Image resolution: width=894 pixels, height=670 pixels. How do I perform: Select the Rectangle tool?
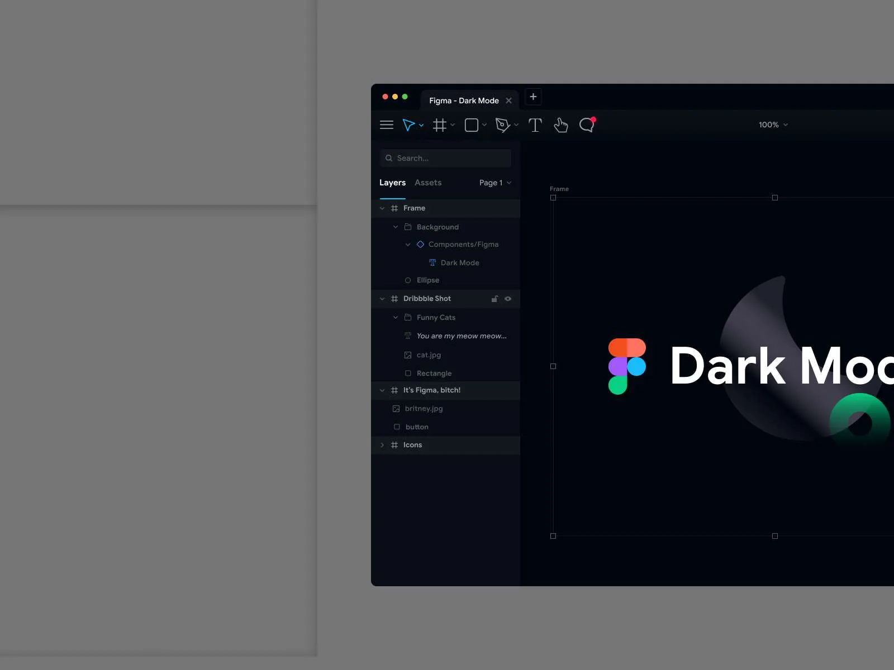470,125
